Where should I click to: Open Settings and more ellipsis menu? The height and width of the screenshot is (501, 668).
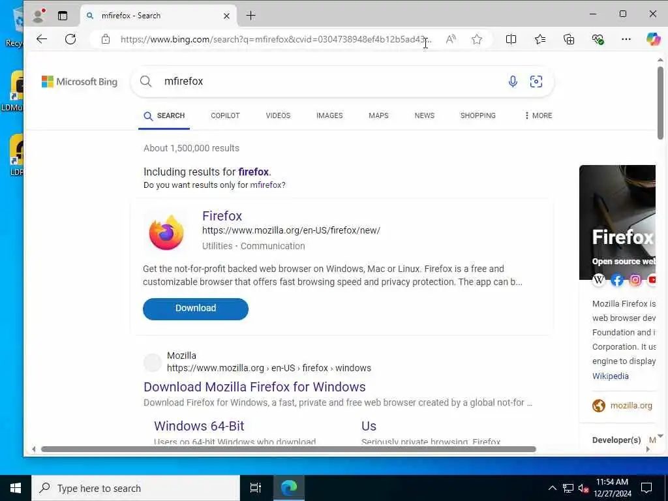pyautogui.click(x=626, y=39)
